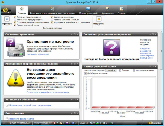Collapse the Размер резервной копии panel
The height and width of the screenshot is (126, 164).
point(150,67)
